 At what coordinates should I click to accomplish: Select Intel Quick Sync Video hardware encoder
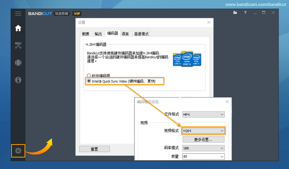tap(89, 81)
